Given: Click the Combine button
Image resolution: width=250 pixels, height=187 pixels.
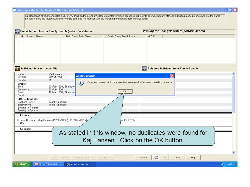Looking at the screenshot, I should [x=105, y=157].
